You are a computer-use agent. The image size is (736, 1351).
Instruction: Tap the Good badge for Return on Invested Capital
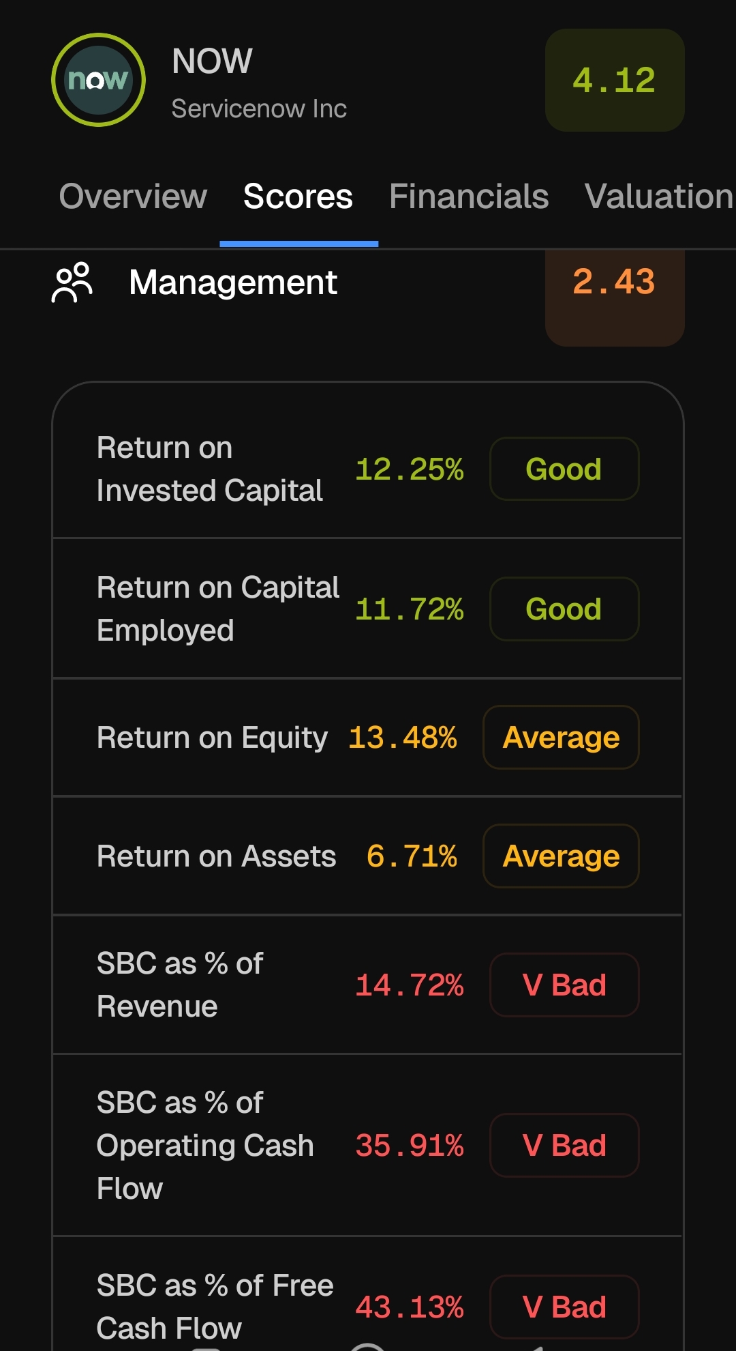564,469
